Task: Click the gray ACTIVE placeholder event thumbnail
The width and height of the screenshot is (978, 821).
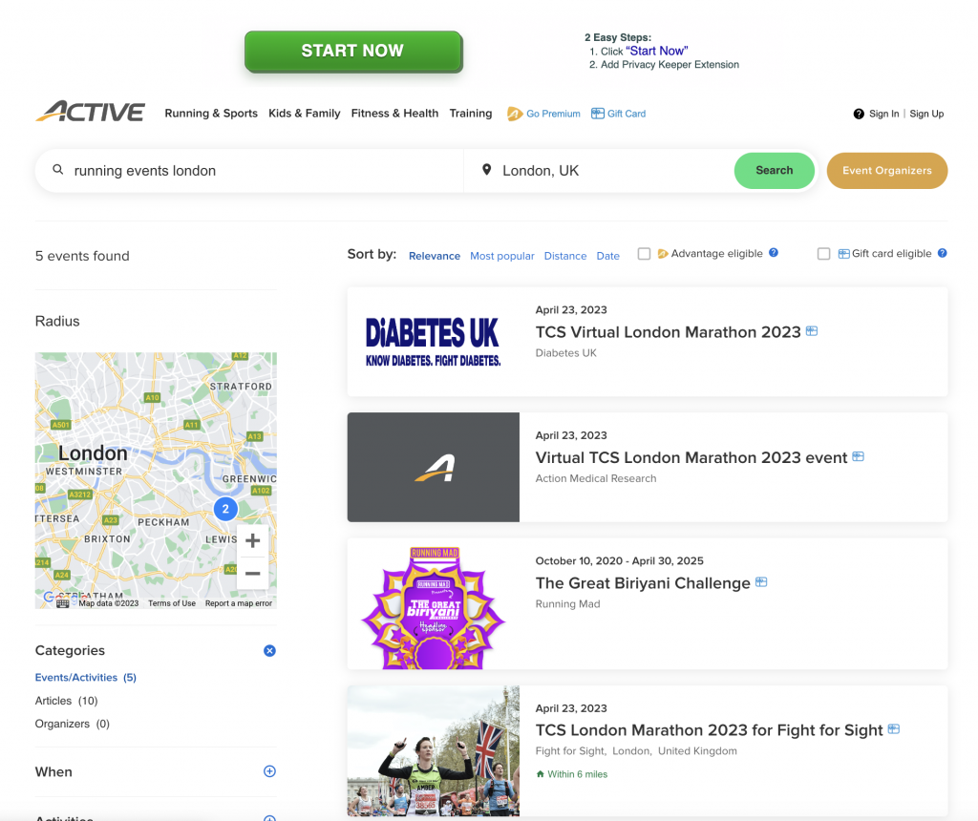Action: 433,467
